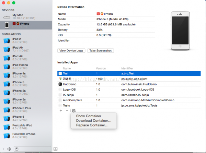This screenshot has width=206, height=153.
Task: Click com.facebook.Logo-iOS identifier
Action: click(138, 90)
